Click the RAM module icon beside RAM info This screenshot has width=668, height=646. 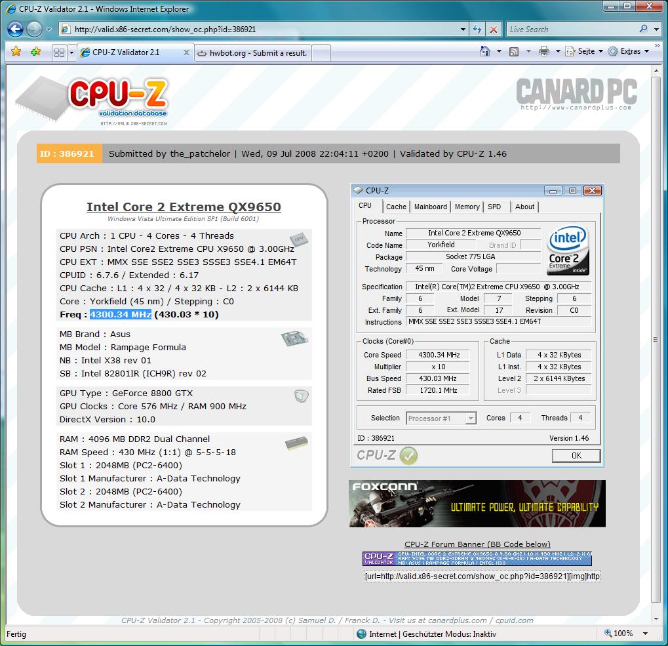click(296, 443)
